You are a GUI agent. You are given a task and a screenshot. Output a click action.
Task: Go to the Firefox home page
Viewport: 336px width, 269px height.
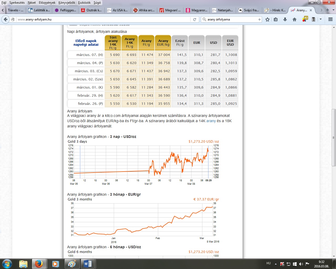click(x=295, y=19)
